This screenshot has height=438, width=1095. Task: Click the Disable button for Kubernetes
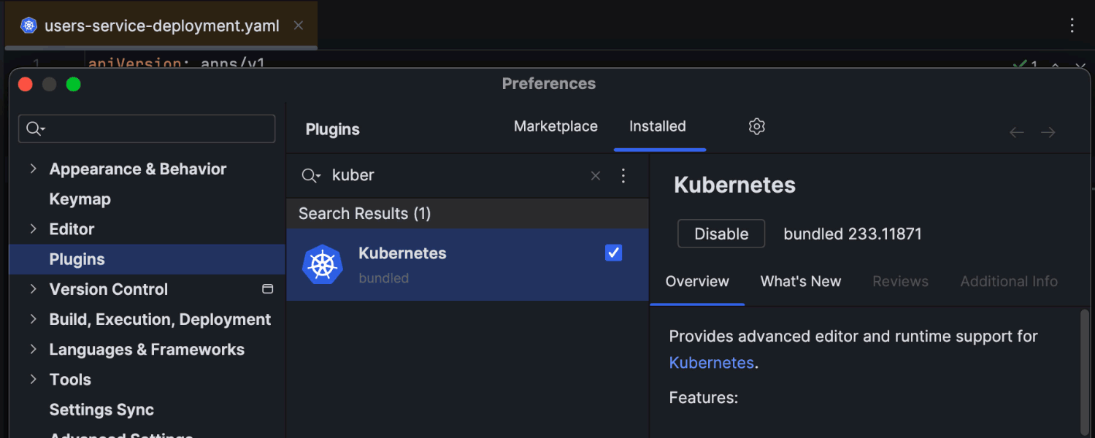click(x=721, y=234)
